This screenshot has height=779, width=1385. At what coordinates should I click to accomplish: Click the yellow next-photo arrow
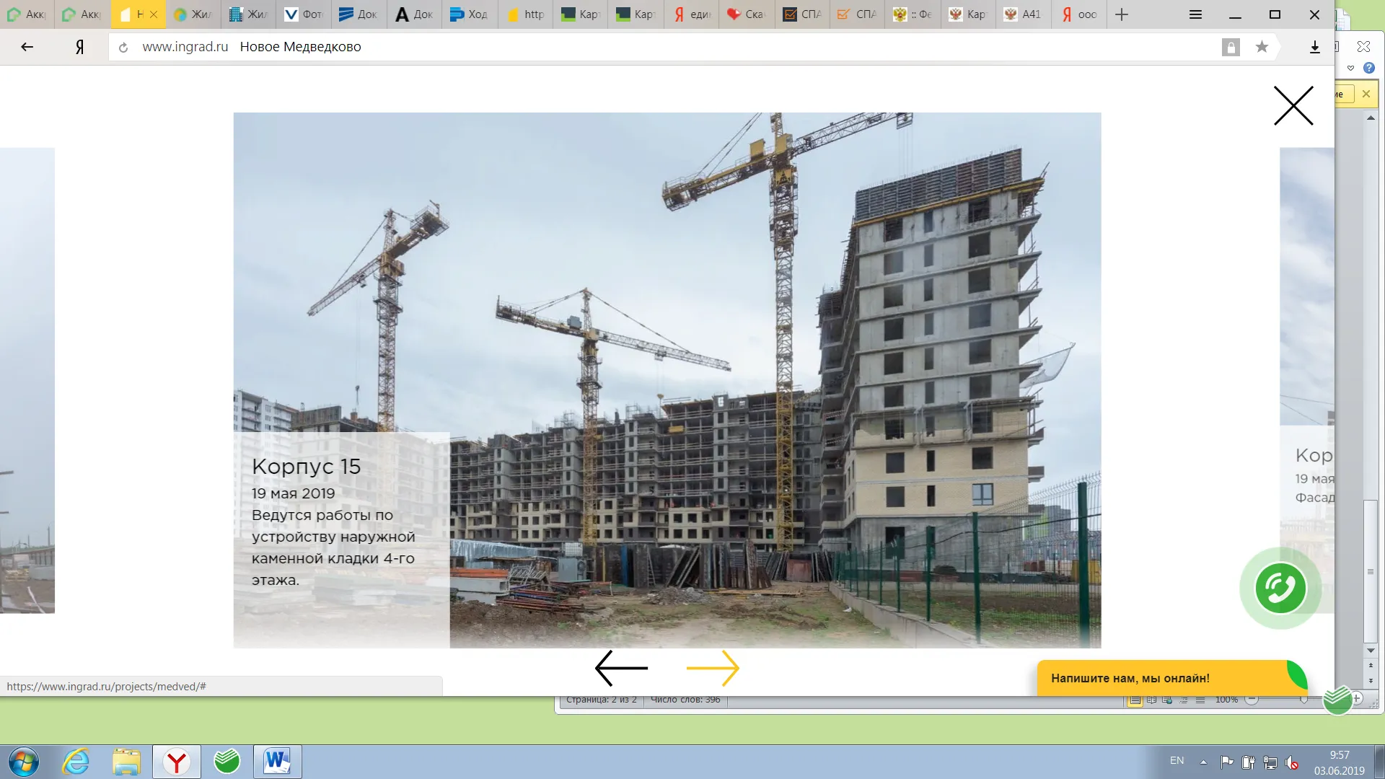[x=713, y=669]
